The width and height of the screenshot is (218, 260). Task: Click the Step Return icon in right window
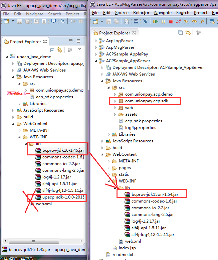202,21
